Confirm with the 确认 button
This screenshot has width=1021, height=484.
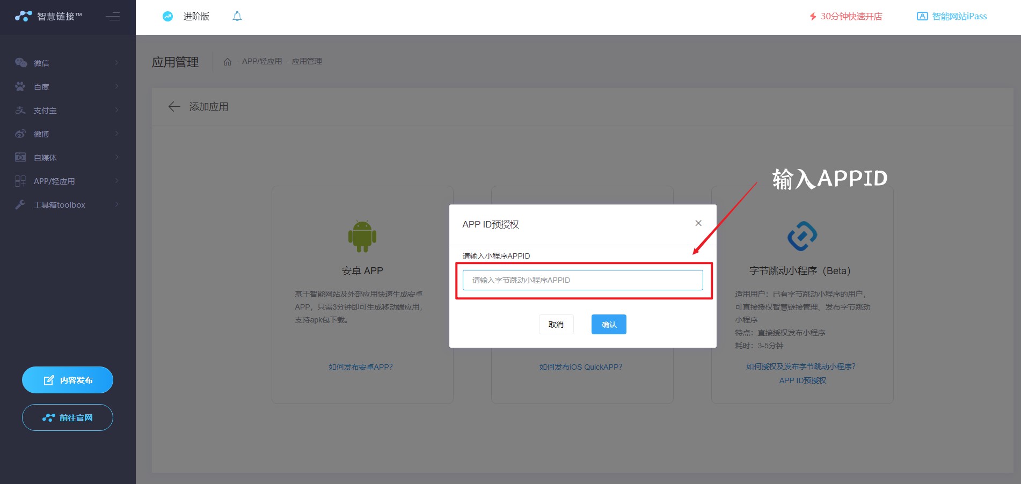[609, 324]
